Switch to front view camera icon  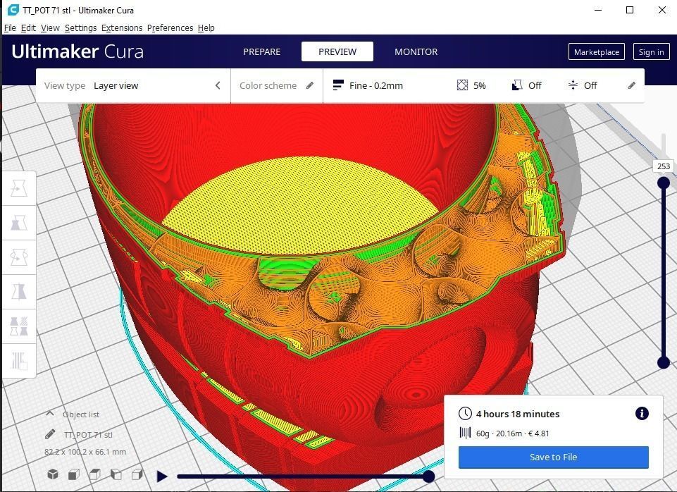point(74,474)
